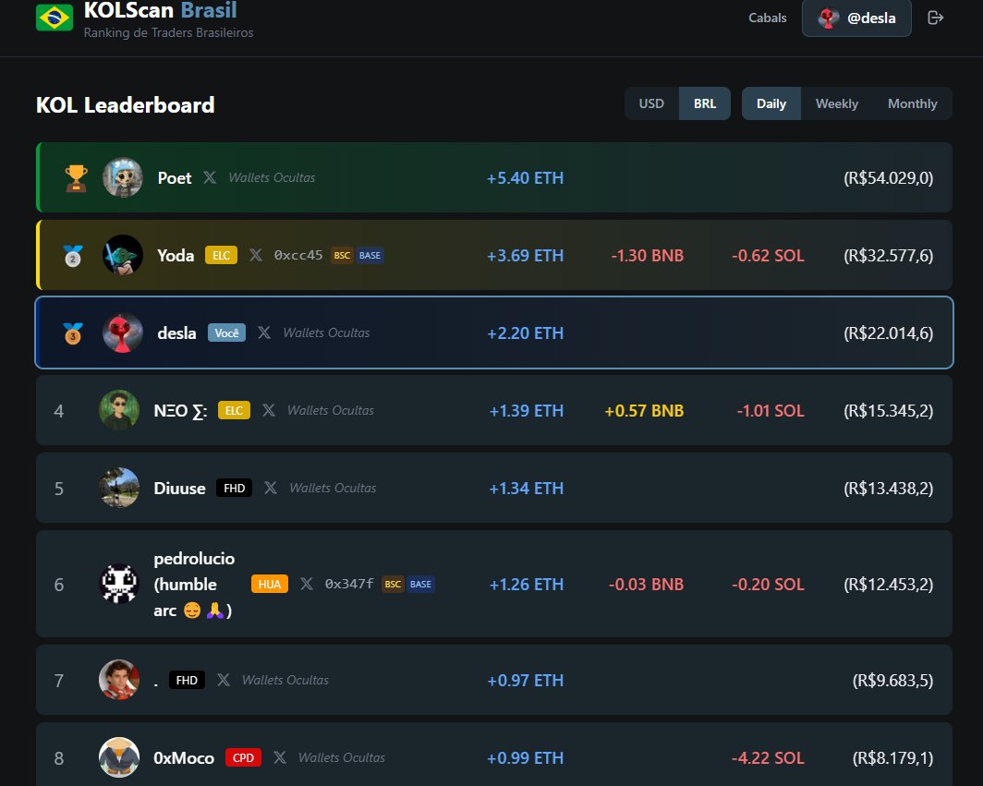
Task: Click the name 0xMoco
Action: point(185,757)
